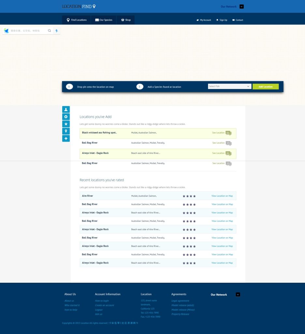Click the star rating for Aire River
The height and width of the screenshot is (334, 305).
point(189,196)
